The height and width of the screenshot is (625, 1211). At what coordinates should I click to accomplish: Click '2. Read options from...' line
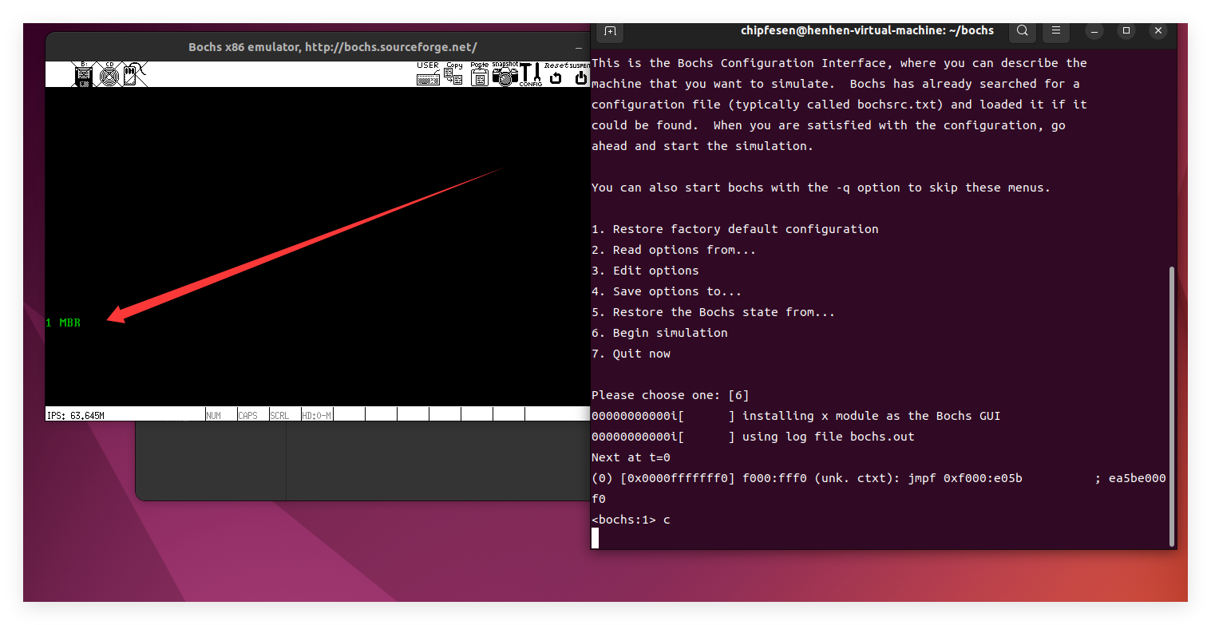pos(674,250)
